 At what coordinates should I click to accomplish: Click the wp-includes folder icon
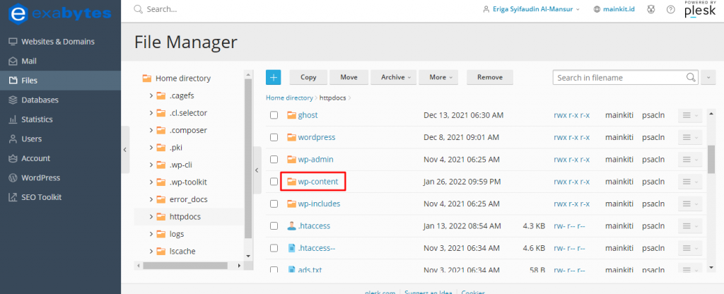[291, 204]
